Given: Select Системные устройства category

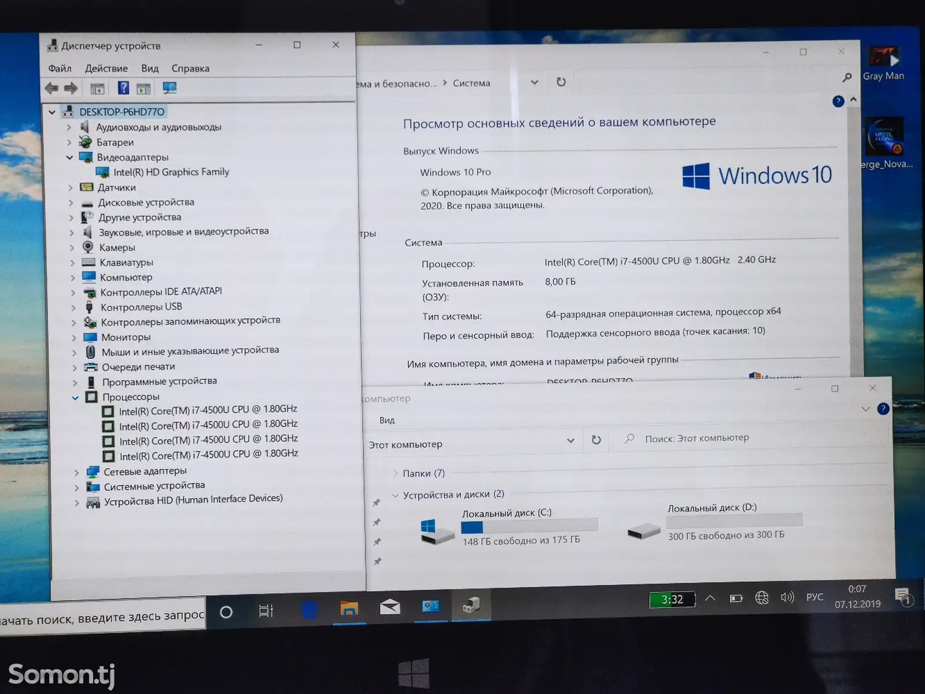Looking at the screenshot, I should tap(154, 486).
